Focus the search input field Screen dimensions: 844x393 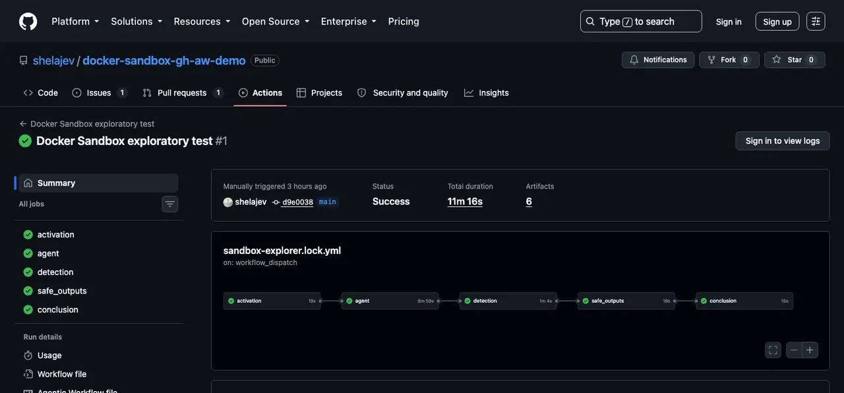pyautogui.click(x=641, y=21)
